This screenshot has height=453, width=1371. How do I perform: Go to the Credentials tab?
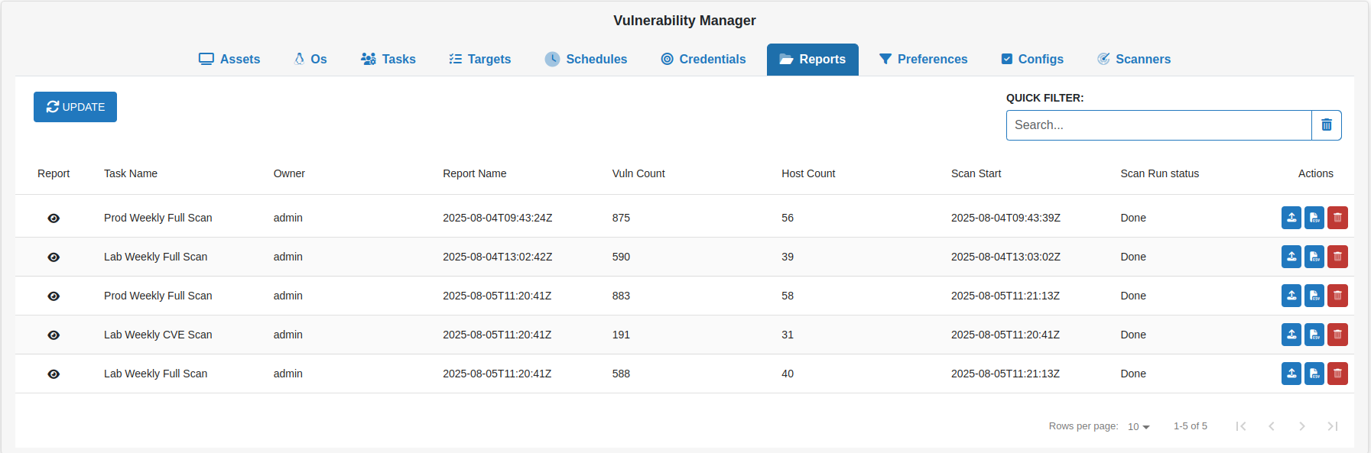(703, 60)
